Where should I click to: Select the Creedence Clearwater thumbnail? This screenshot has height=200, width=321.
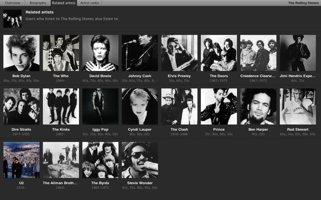258,53
